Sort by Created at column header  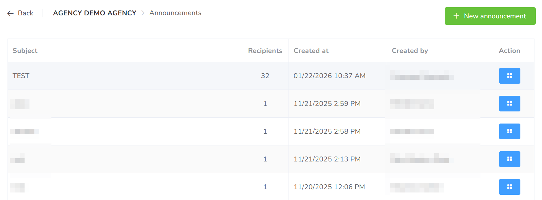(311, 51)
